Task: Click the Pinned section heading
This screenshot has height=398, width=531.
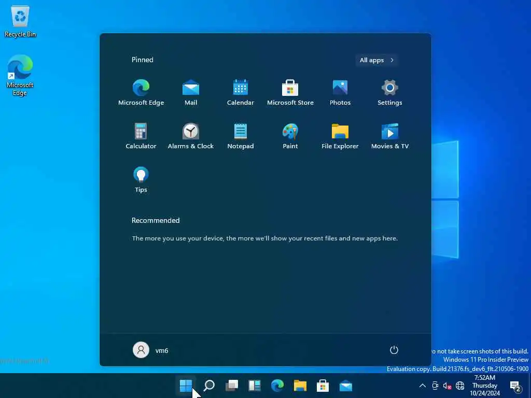Action: (142, 60)
